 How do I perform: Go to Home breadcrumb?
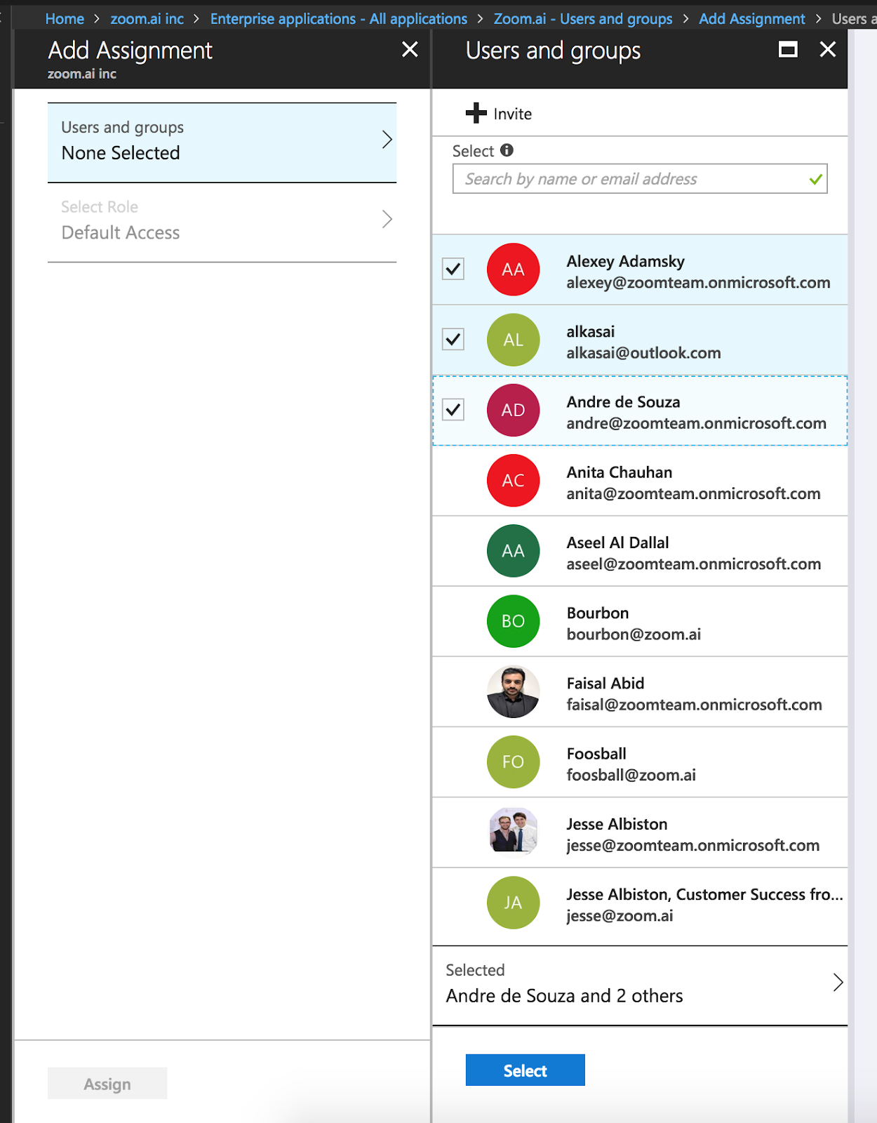(65, 19)
